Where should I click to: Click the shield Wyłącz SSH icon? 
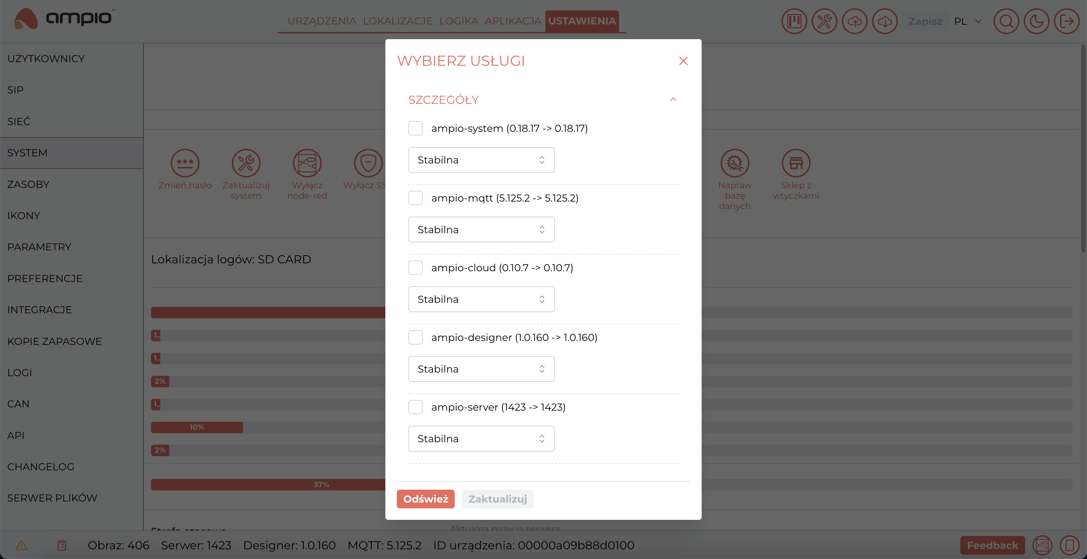pyautogui.click(x=368, y=163)
